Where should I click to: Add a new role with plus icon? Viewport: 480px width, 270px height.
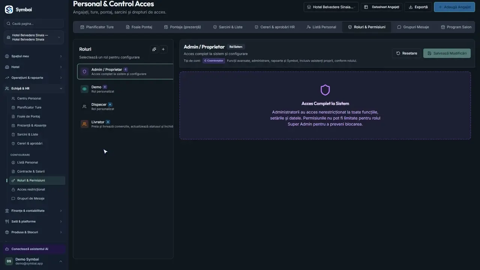pos(163,49)
